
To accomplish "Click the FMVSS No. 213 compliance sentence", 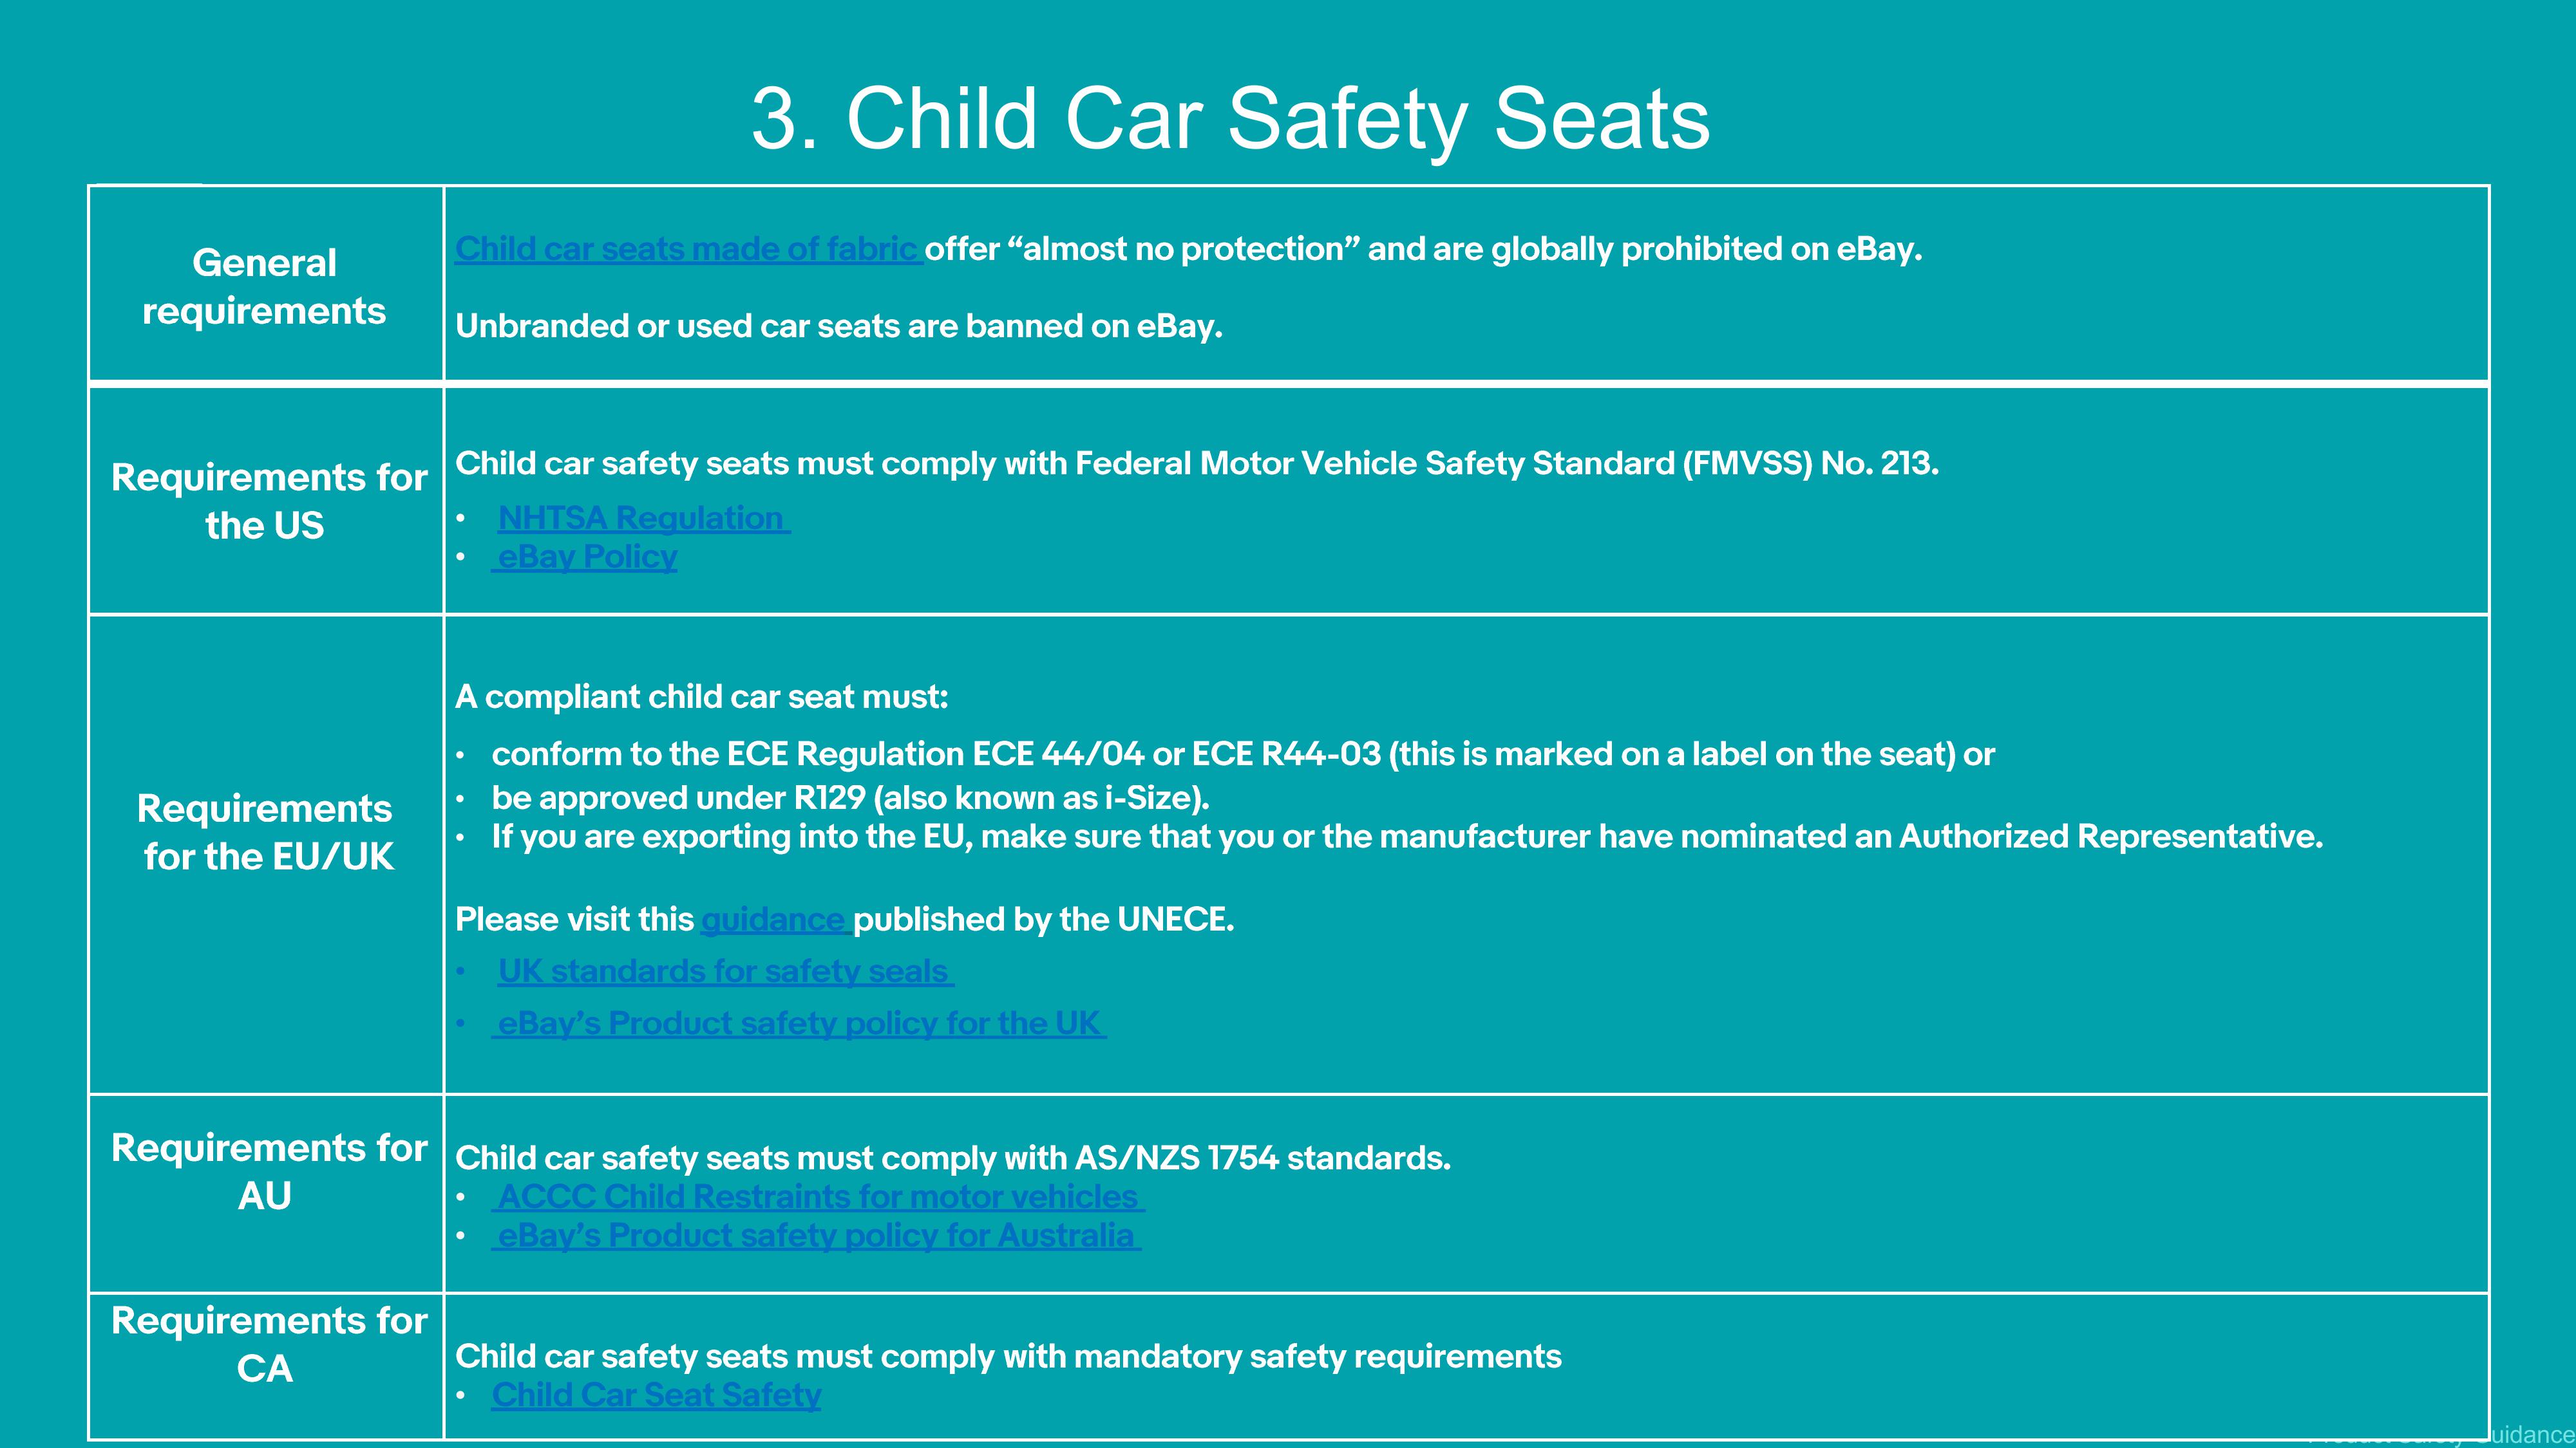I will click(x=1196, y=463).
